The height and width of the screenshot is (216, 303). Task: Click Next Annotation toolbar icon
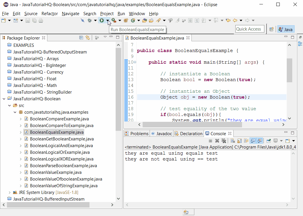pyautogui.click(x=204, y=20)
